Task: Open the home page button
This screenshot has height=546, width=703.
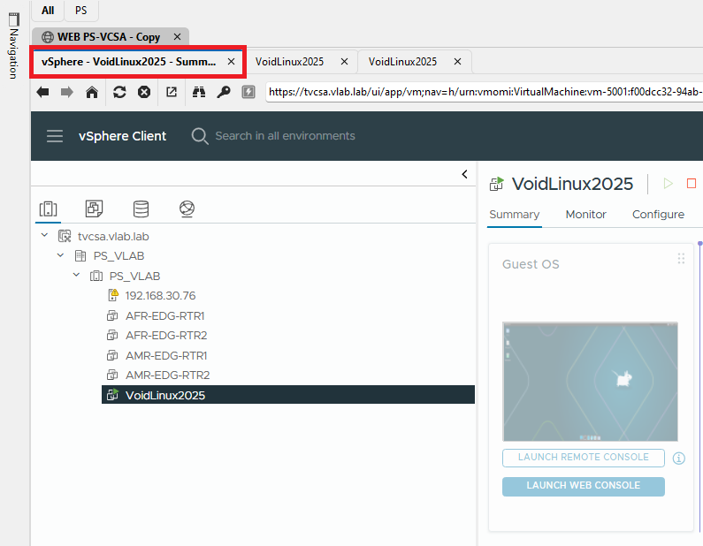Action: click(92, 92)
